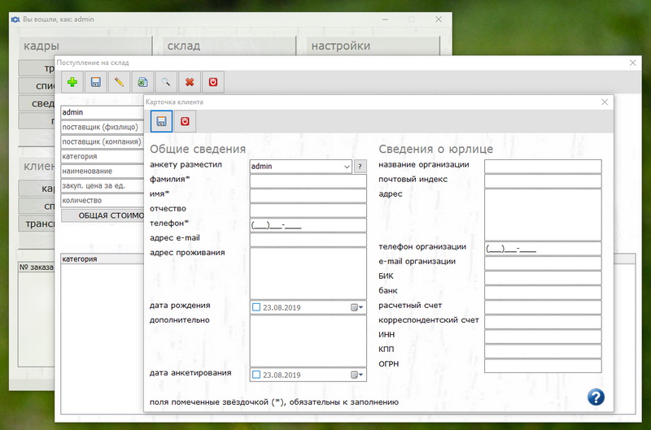651x430 pixels.
Task: Click the имя input field
Action: click(x=308, y=196)
